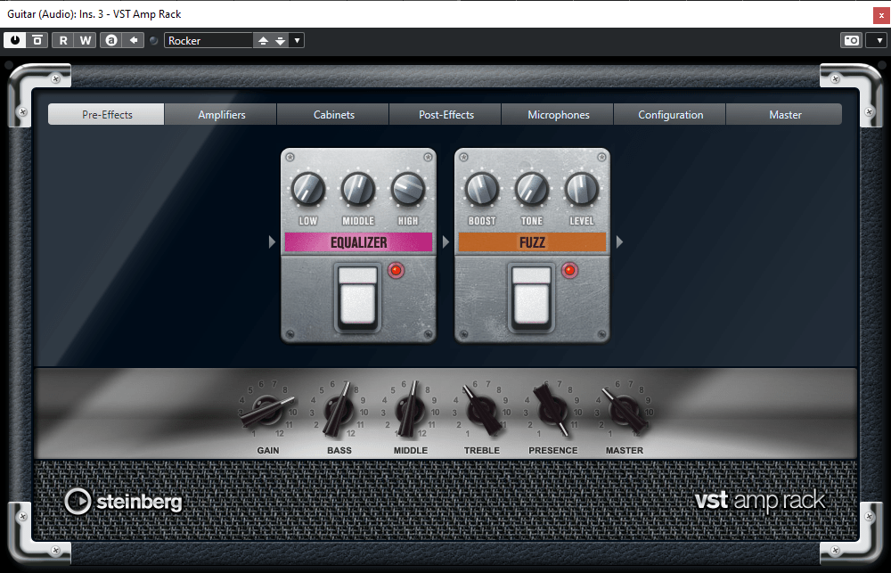891x573 pixels.
Task: Open the Microphones tab
Action: point(558,114)
